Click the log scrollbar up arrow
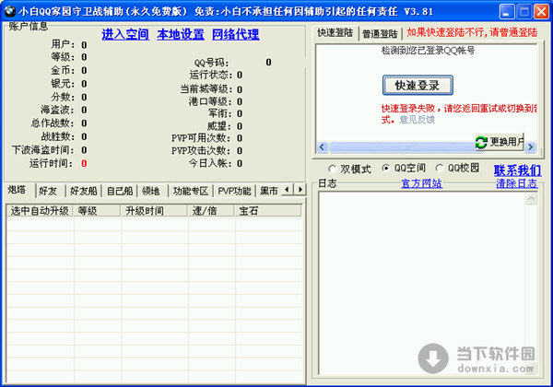This screenshot has height=387, width=553. click(531, 199)
